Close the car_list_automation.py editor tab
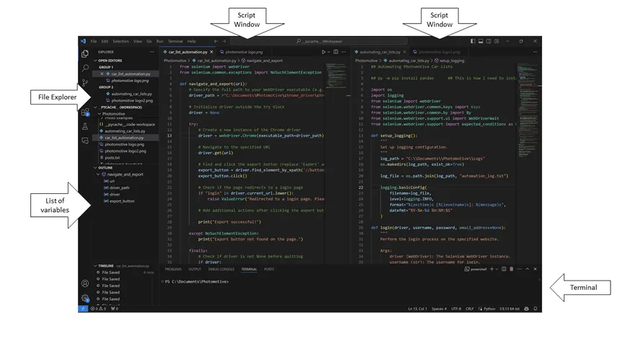 [x=211, y=52]
